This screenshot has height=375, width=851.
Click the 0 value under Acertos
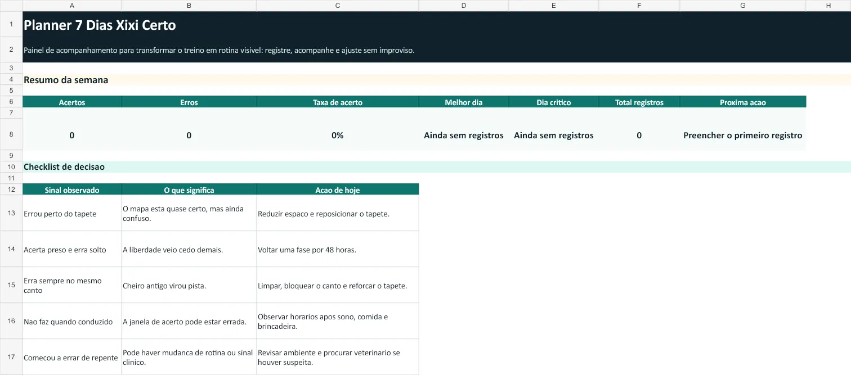(x=72, y=135)
